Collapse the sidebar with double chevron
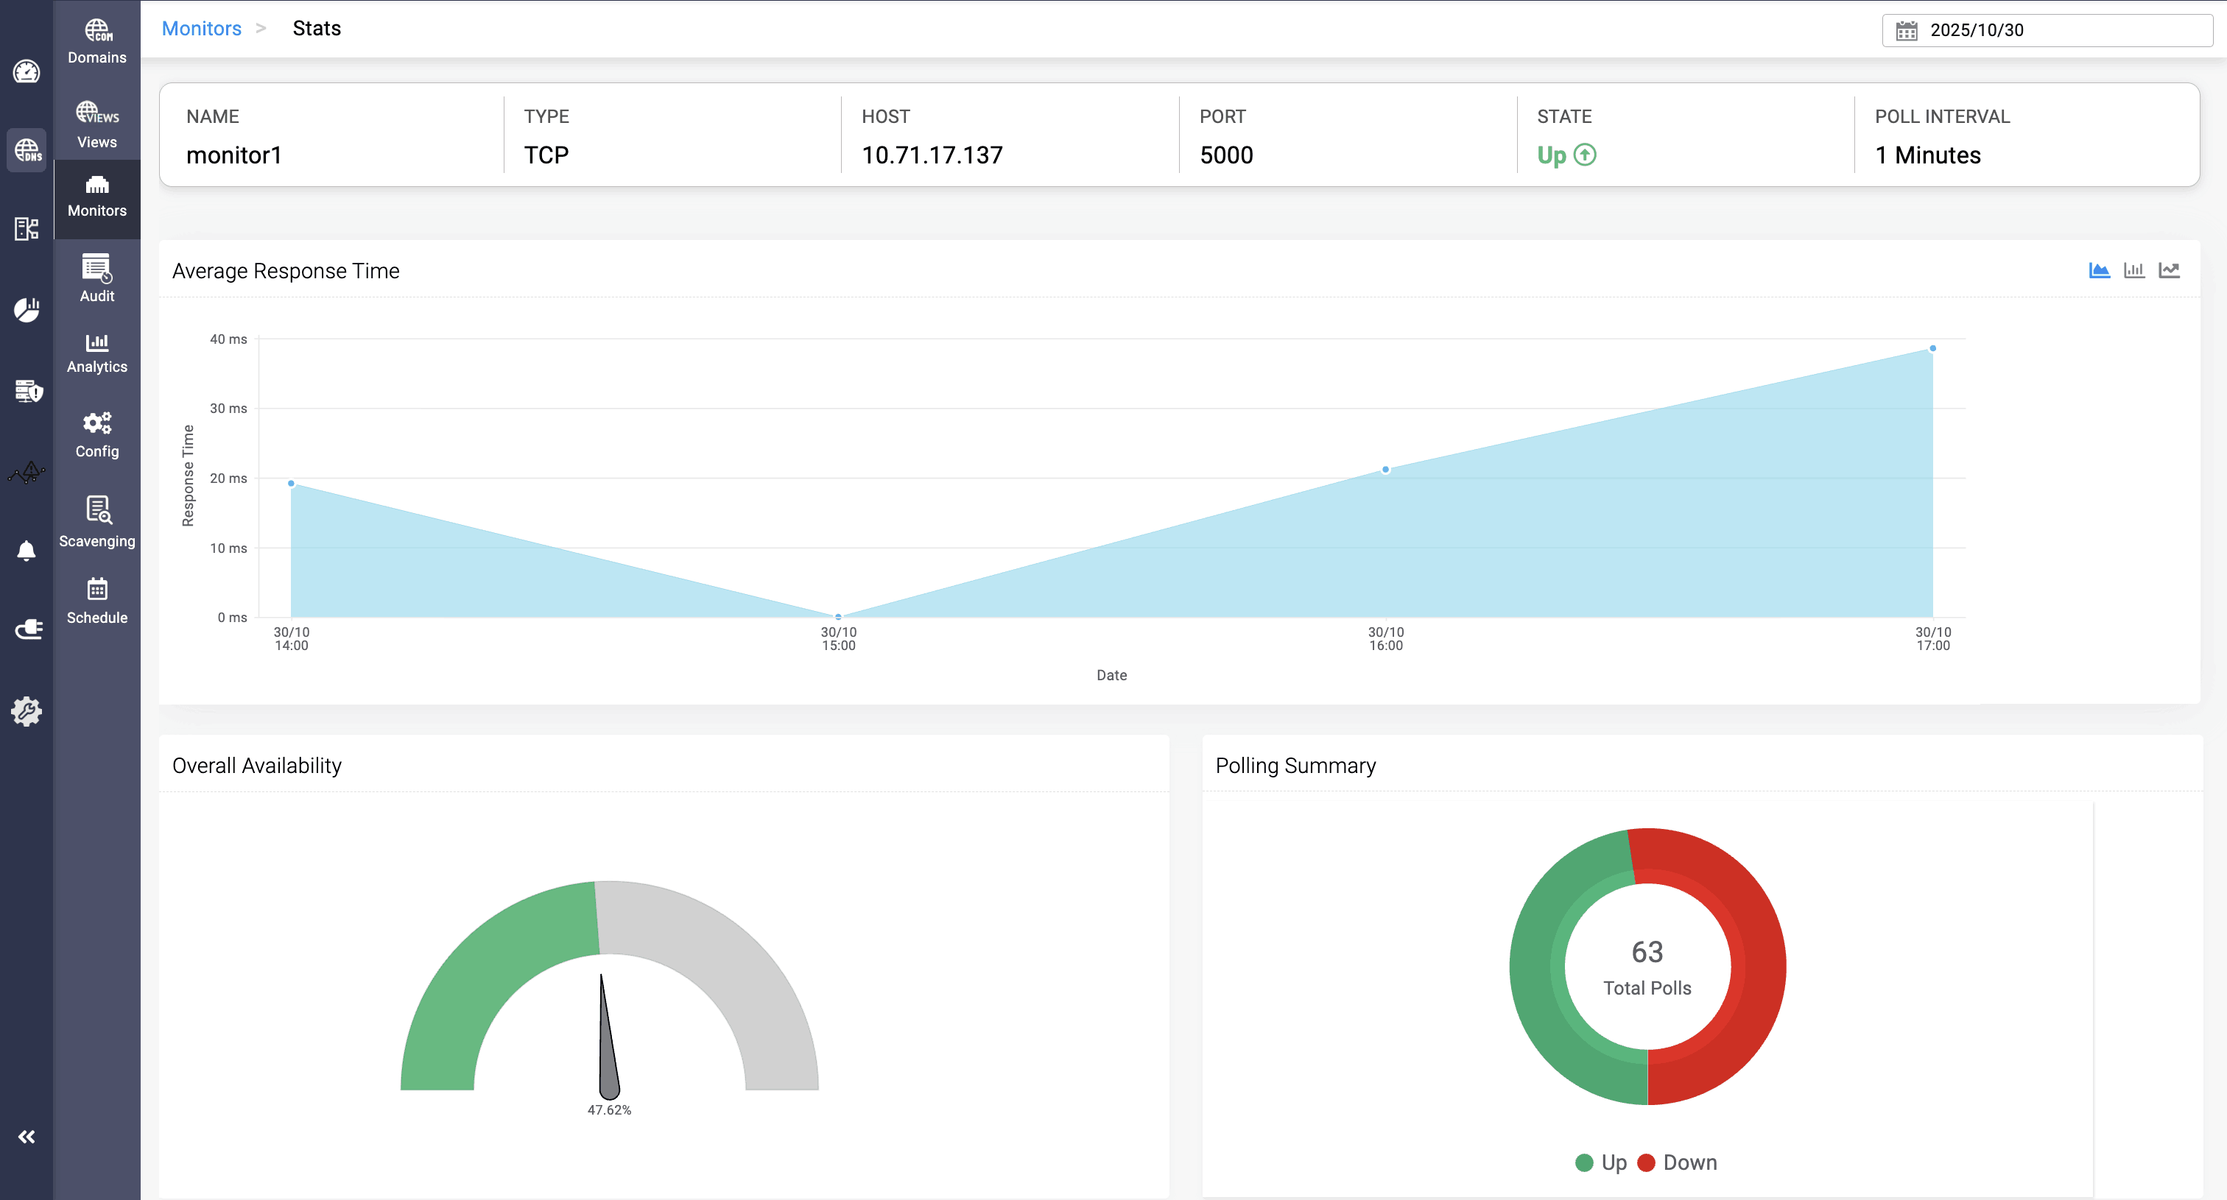 pos(26,1137)
